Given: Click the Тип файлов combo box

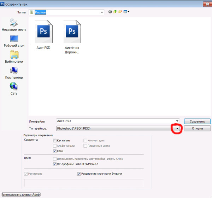Looking at the screenshot, I should click(x=118, y=128).
